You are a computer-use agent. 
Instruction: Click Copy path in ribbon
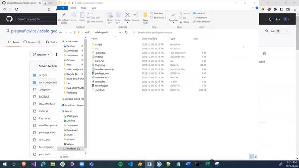[x=93, y=18]
